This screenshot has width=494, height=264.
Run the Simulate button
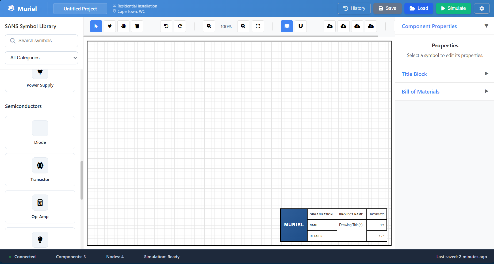454,8
